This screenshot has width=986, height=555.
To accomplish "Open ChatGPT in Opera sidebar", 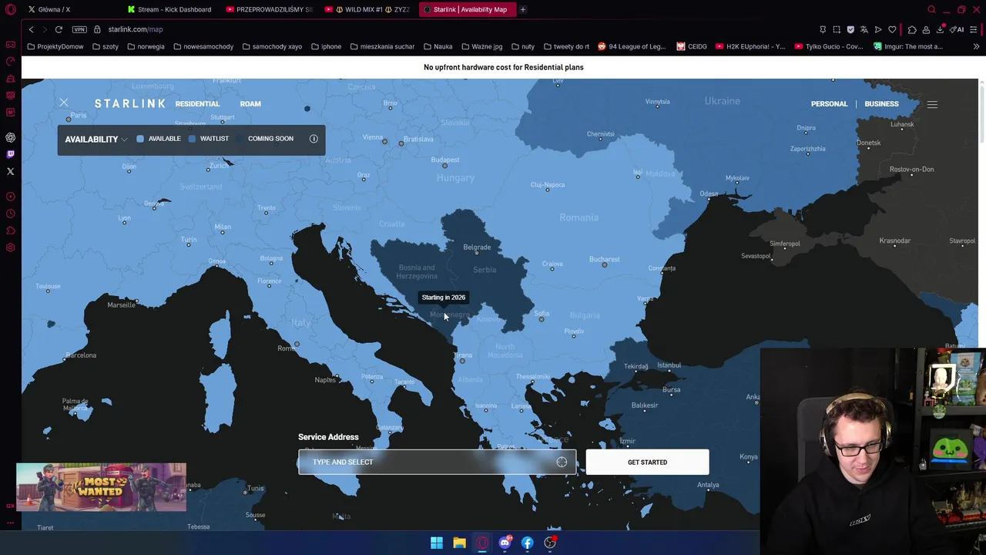I will 10,137.
